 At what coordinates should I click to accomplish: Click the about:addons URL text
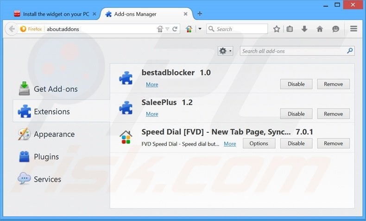(x=63, y=29)
